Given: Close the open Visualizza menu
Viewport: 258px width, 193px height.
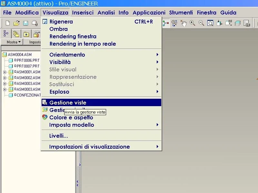Looking at the screenshot, I should pyautogui.click(x=55, y=13).
